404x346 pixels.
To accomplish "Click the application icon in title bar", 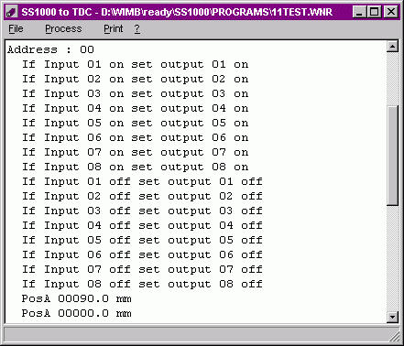I will point(12,12).
